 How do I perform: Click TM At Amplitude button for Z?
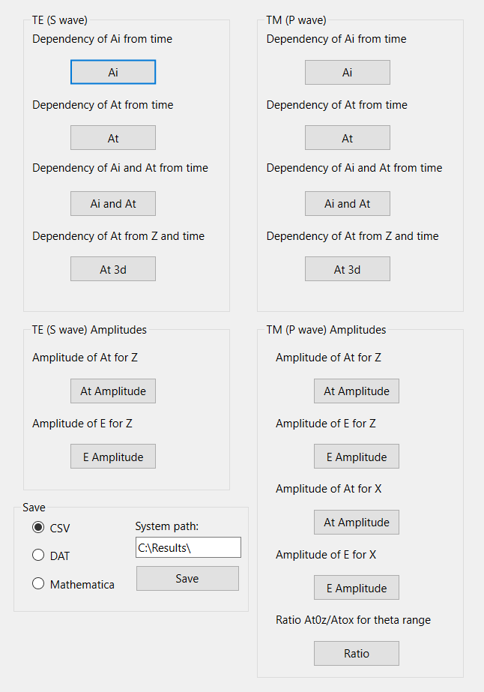(x=357, y=391)
